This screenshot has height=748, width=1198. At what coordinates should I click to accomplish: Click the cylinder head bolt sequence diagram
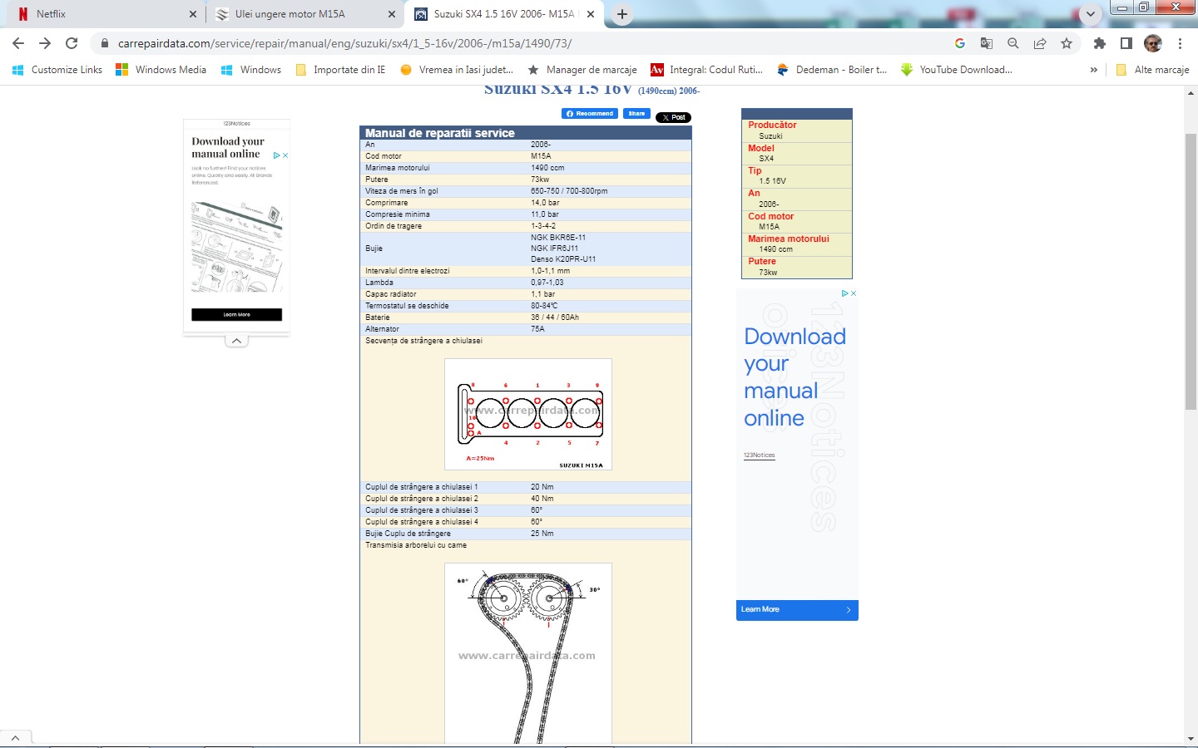[528, 415]
